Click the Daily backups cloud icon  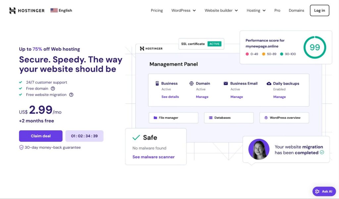coord(269,84)
